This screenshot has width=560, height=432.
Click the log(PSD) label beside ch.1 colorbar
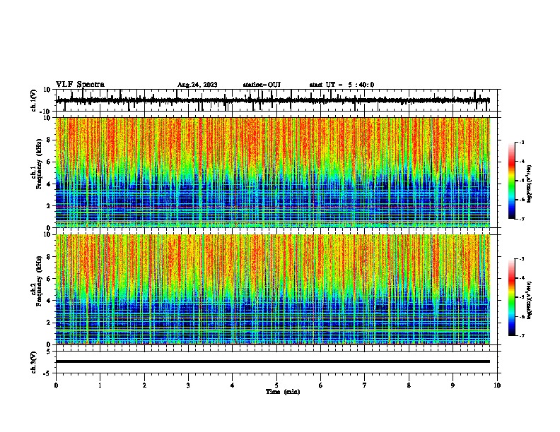click(x=530, y=184)
